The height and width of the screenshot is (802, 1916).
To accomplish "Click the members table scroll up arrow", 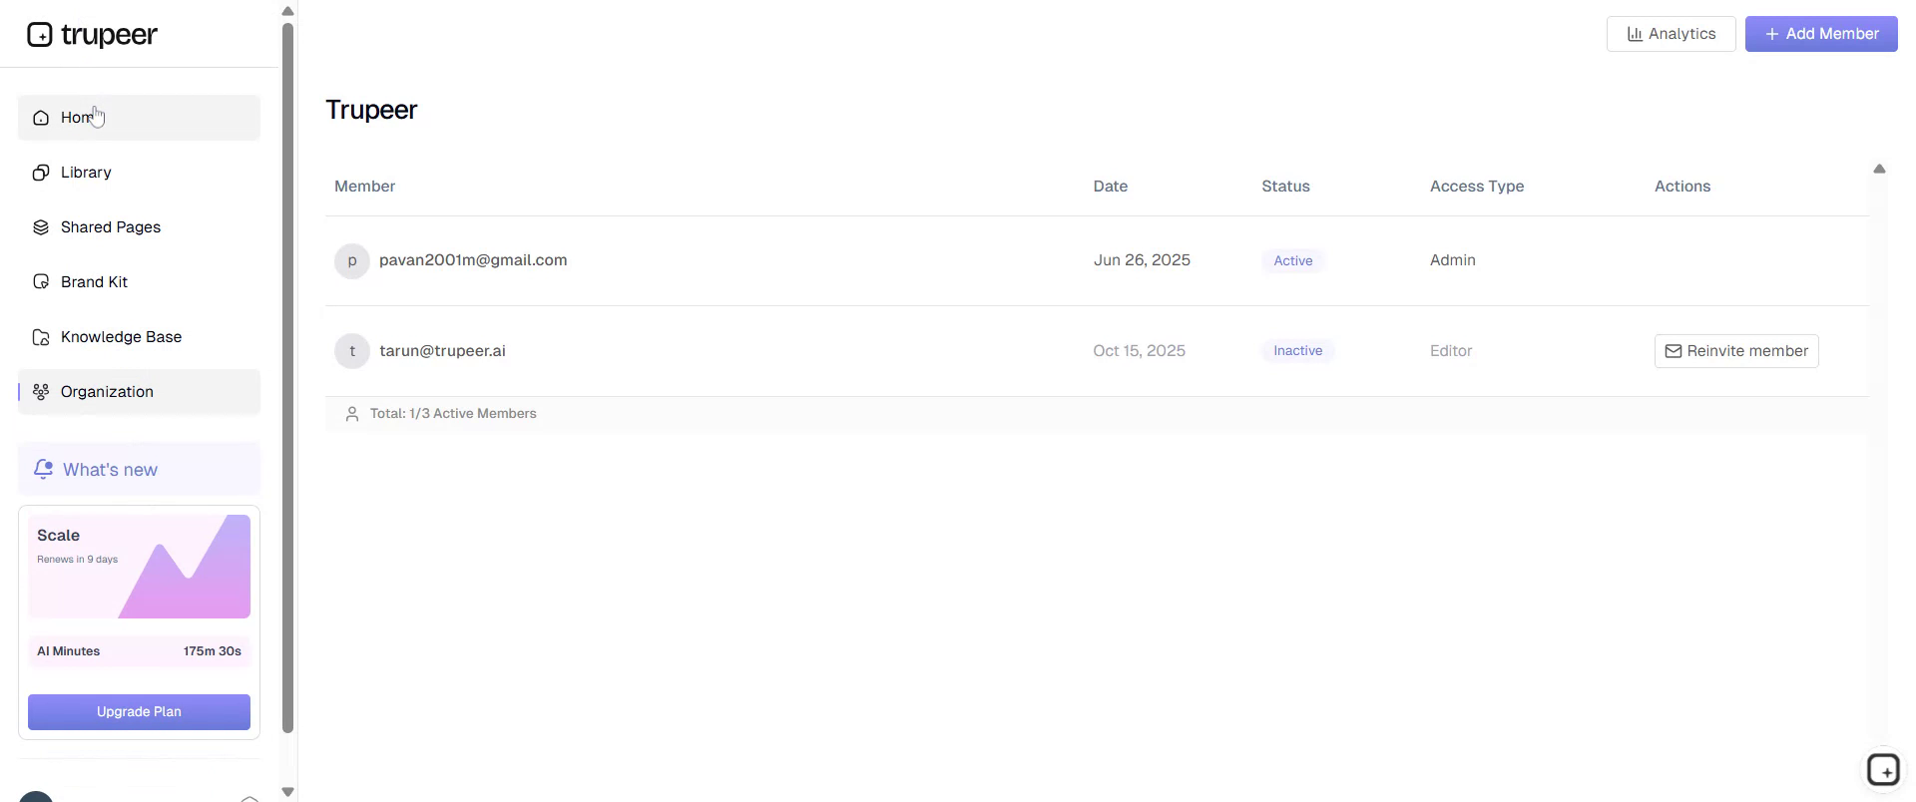I will tap(1879, 170).
